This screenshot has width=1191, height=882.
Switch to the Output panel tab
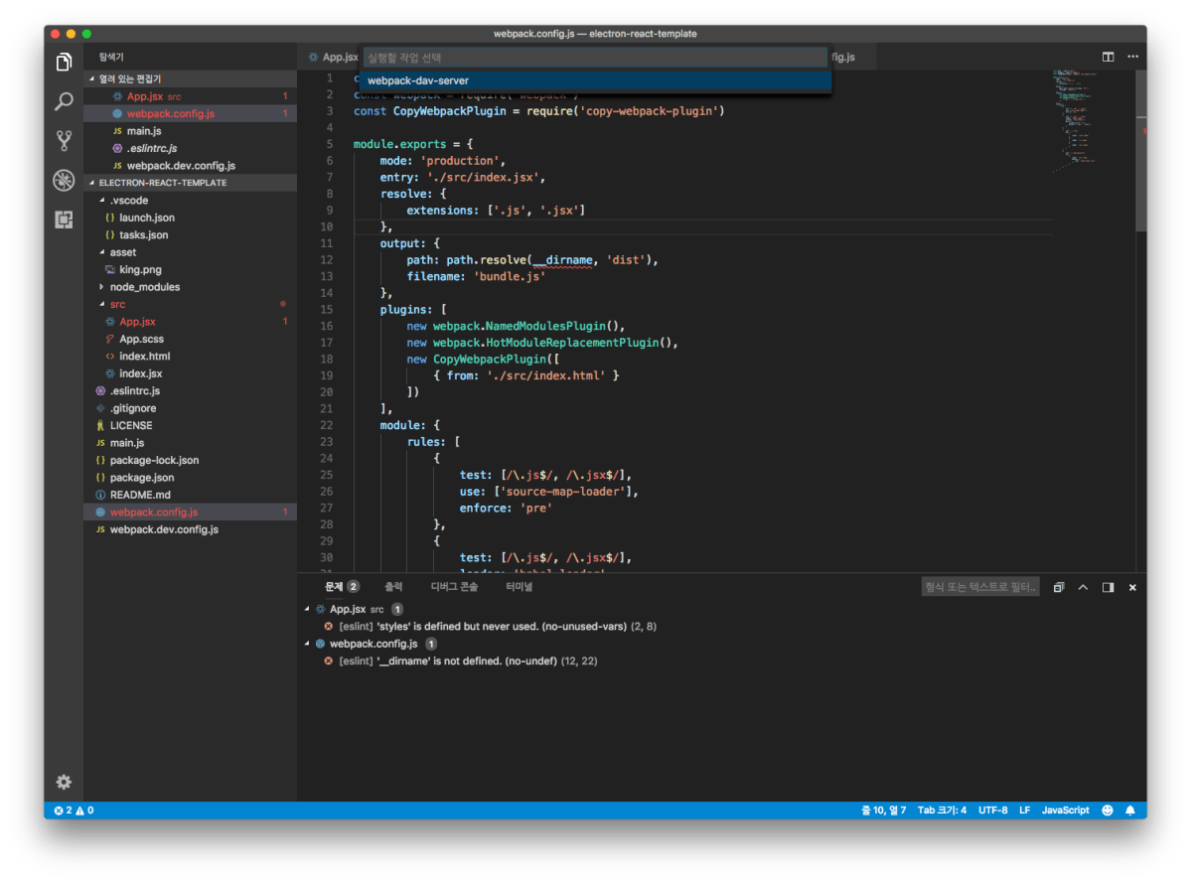[x=393, y=586]
